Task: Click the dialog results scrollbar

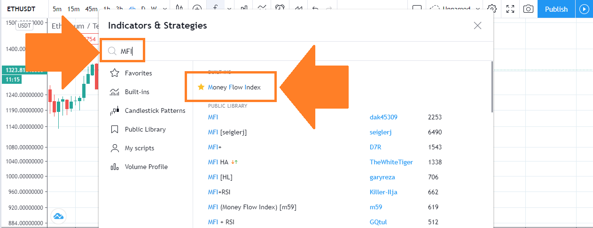Action: [492, 87]
